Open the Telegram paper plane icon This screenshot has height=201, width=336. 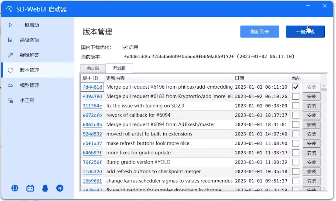point(60,188)
